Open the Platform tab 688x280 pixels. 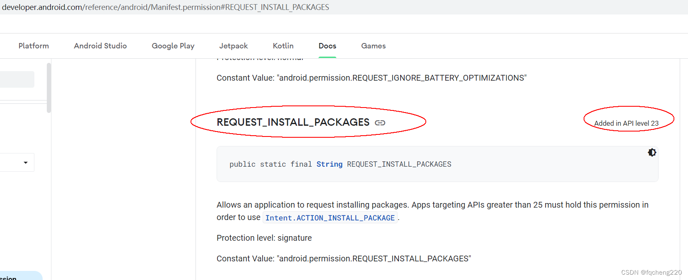pos(34,46)
